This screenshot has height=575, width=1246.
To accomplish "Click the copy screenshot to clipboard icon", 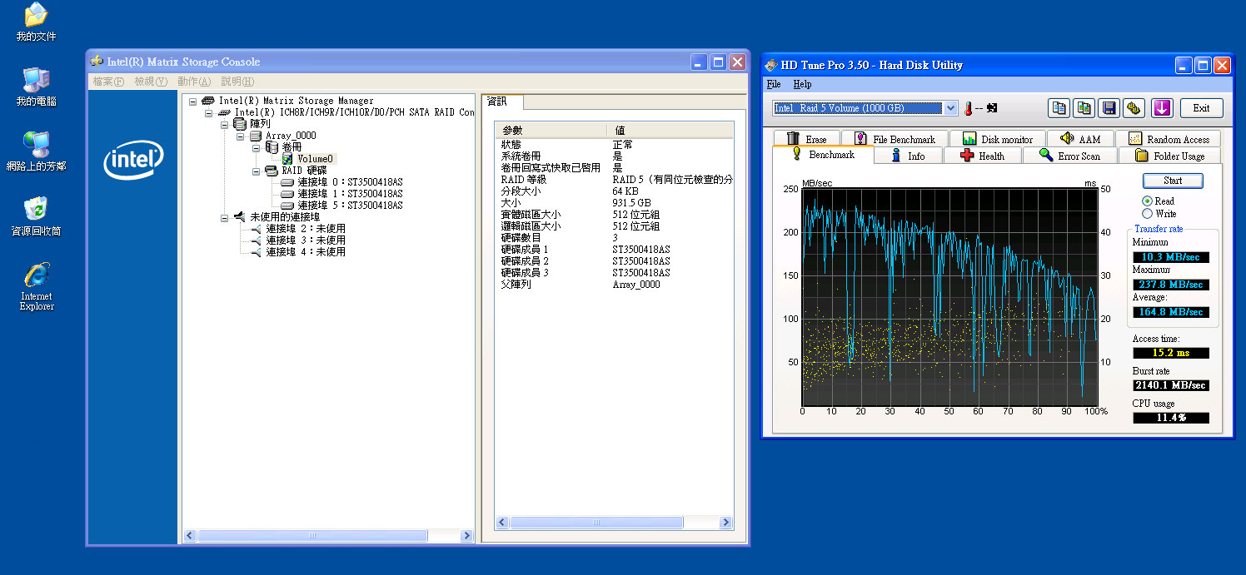I will click(x=1084, y=108).
